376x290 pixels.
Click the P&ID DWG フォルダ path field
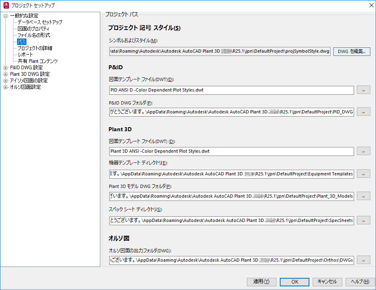click(231, 112)
